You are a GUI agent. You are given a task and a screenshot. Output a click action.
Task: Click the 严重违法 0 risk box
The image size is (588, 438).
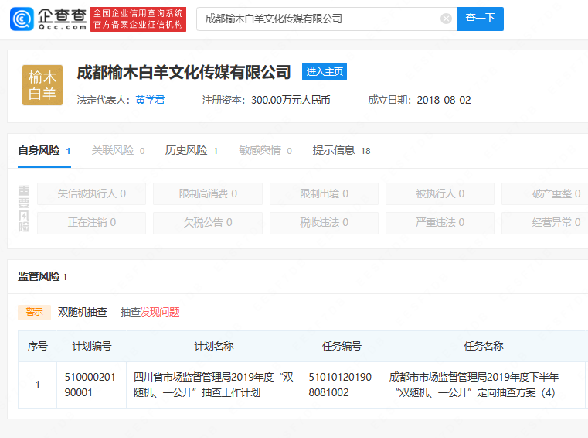440,223
